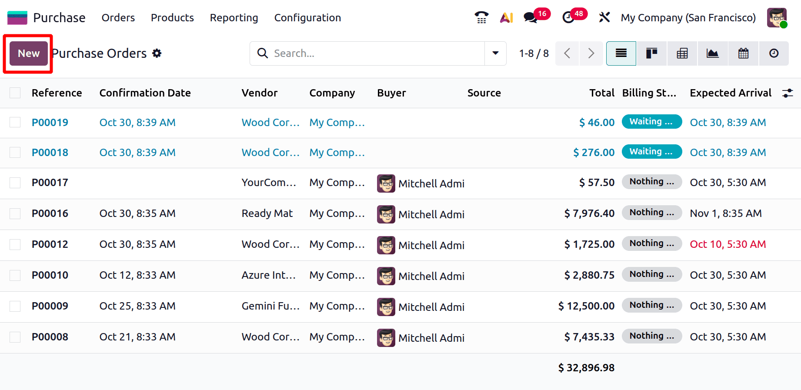The image size is (801, 390).
Task: Expand the search filter options dropdown
Action: coord(495,53)
